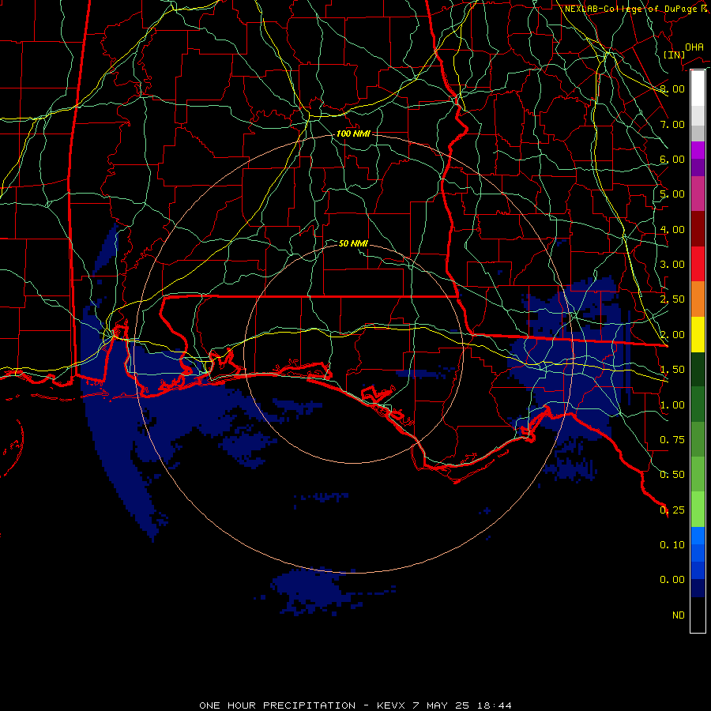The image size is (711, 711).
Task: Click the 7.00 legend value
Action: click(x=672, y=124)
